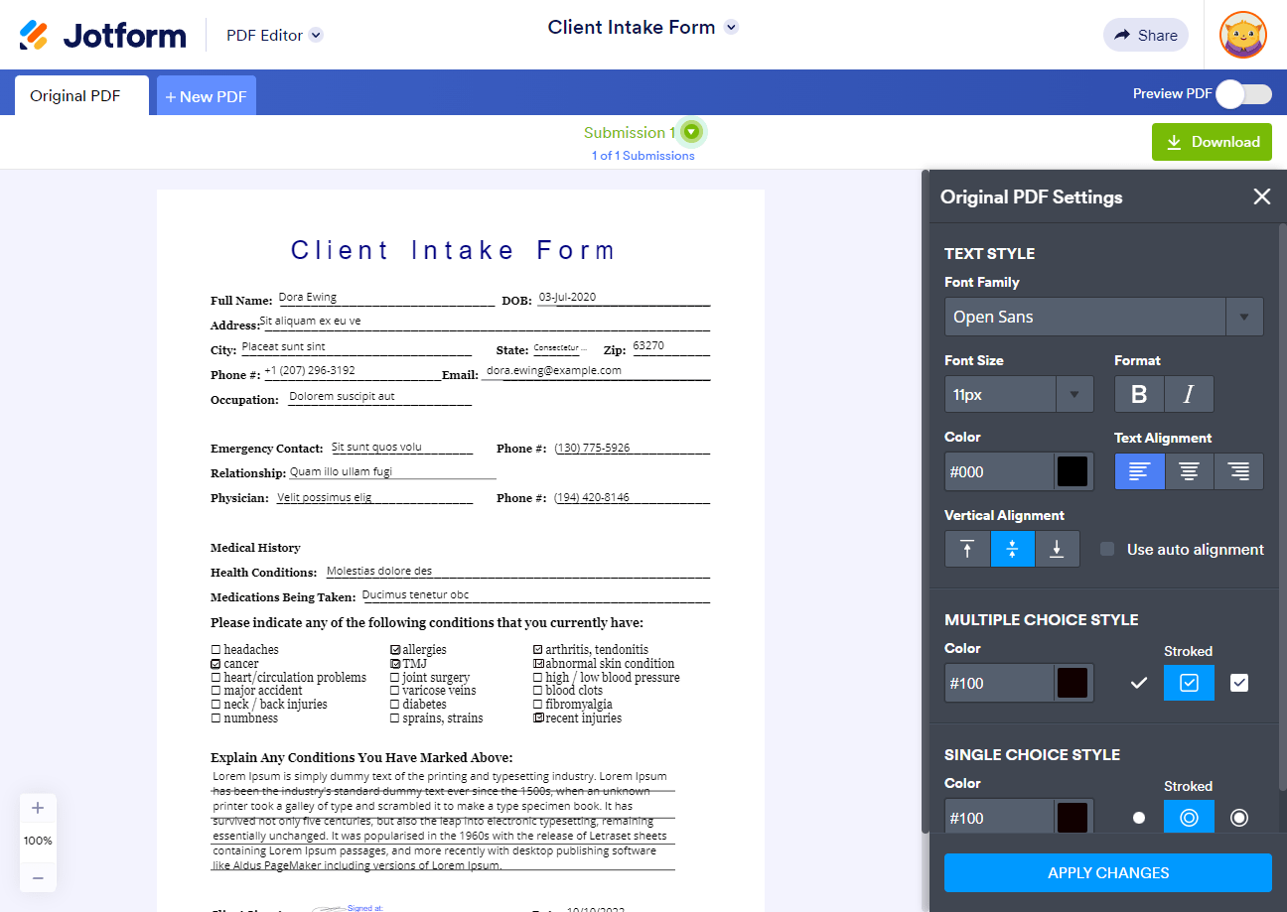Viewport: 1287px width, 912px height.
Task: Check the diabetes box in the form
Action: click(395, 705)
